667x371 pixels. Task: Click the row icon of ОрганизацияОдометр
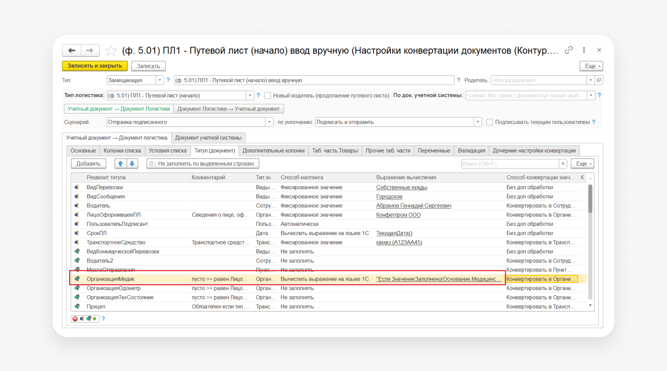click(77, 288)
